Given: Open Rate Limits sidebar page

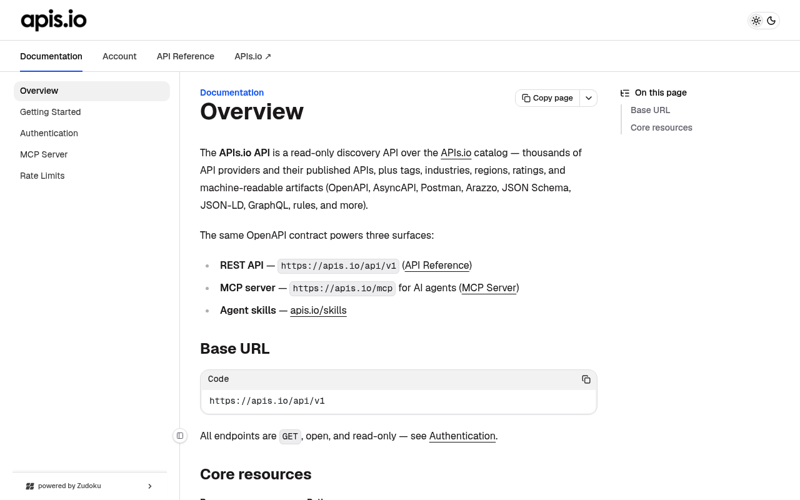Looking at the screenshot, I should tap(92, 176).
